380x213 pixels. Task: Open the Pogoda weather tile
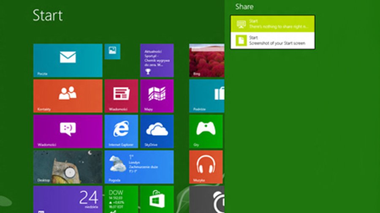pos(139,167)
